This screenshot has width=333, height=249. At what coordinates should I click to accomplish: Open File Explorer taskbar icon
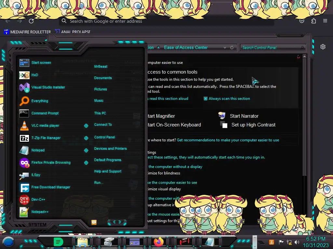tap(83, 242)
